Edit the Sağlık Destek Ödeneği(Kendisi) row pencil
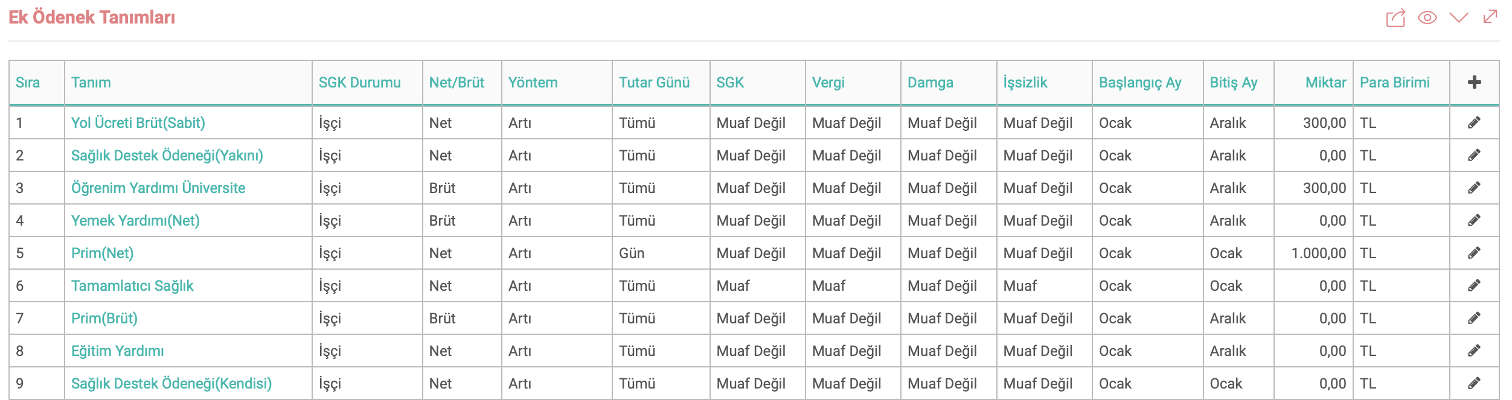 tap(1474, 384)
